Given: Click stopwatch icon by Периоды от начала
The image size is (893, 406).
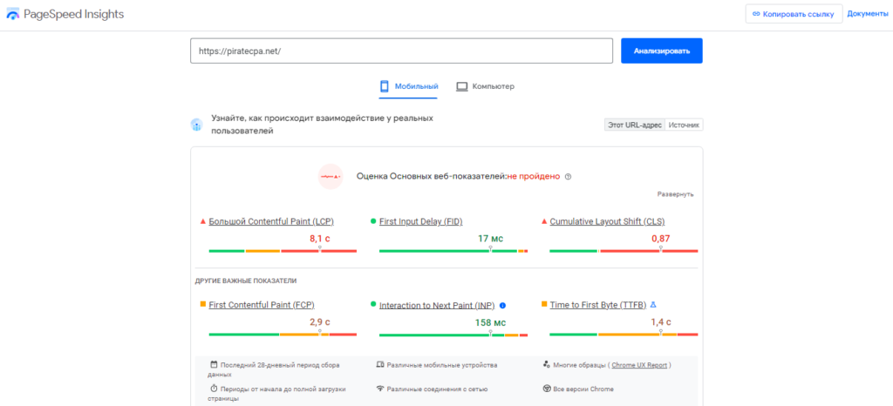Looking at the screenshot, I should coord(214,389).
